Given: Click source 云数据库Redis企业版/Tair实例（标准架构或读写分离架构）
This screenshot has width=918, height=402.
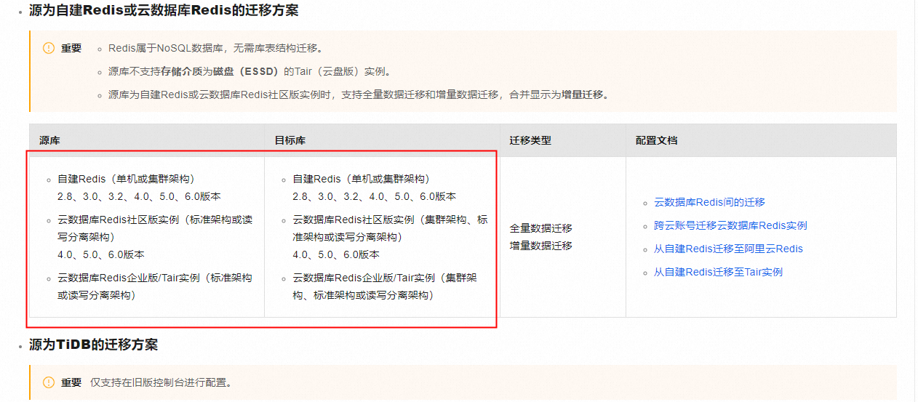Looking at the screenshot, I should (155, 286).
